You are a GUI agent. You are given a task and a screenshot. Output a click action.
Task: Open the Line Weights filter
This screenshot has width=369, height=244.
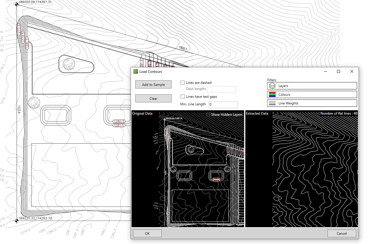point(312,103)
